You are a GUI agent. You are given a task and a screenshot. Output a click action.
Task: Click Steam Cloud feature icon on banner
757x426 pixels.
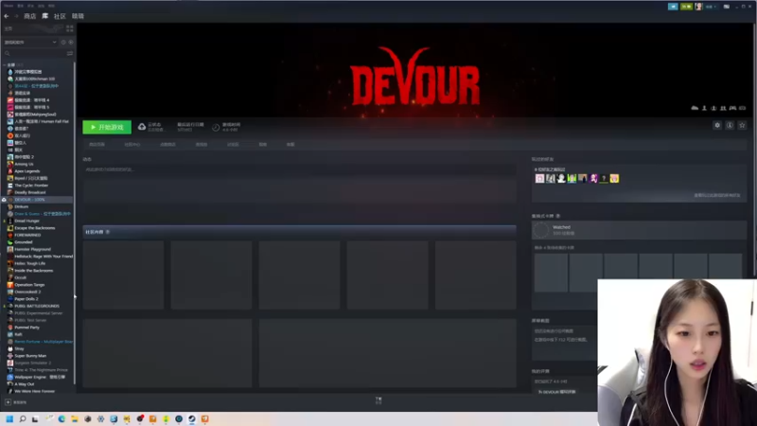coord(695,108)
